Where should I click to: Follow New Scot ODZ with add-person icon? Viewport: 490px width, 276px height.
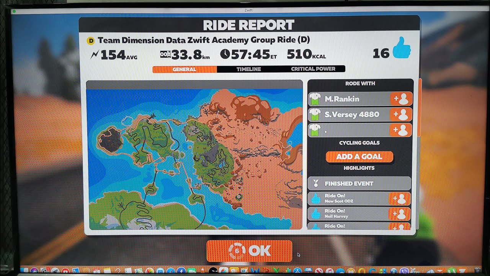coord(400,199)
